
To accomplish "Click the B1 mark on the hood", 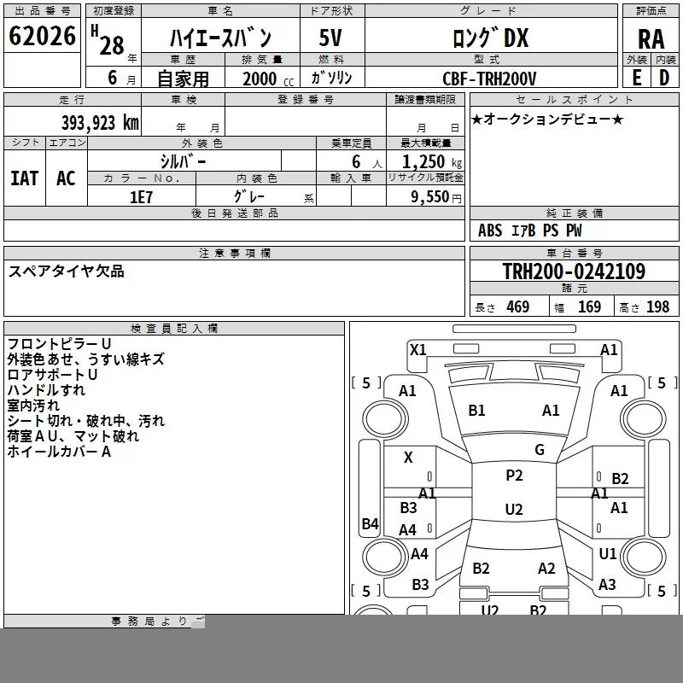I will coord(476,411).
